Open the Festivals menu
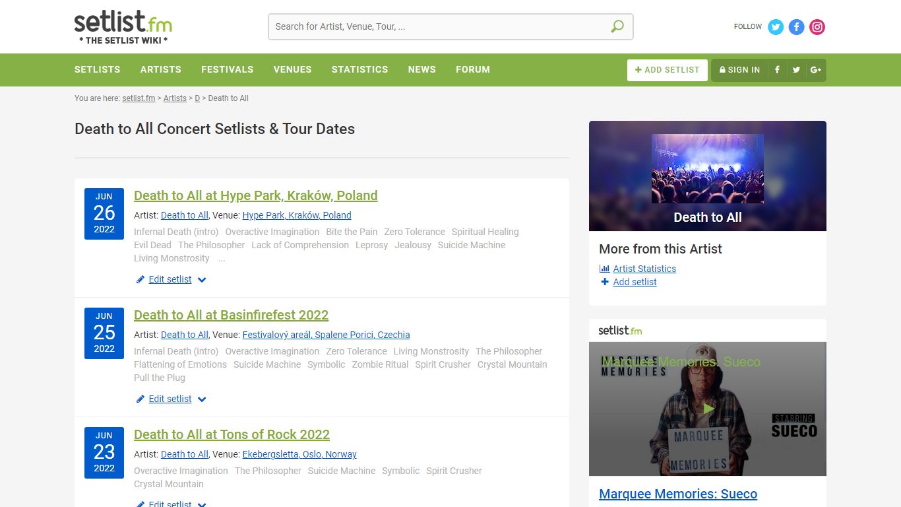Image resolution: width=901 pixels, height=507 pixels. click(228, 69)
